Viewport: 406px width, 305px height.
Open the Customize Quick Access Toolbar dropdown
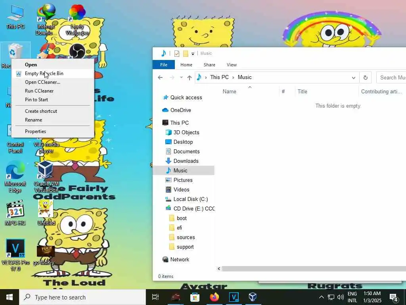click(x=193, y=54)
